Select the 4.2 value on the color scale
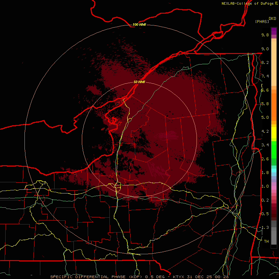 [265, 131]
